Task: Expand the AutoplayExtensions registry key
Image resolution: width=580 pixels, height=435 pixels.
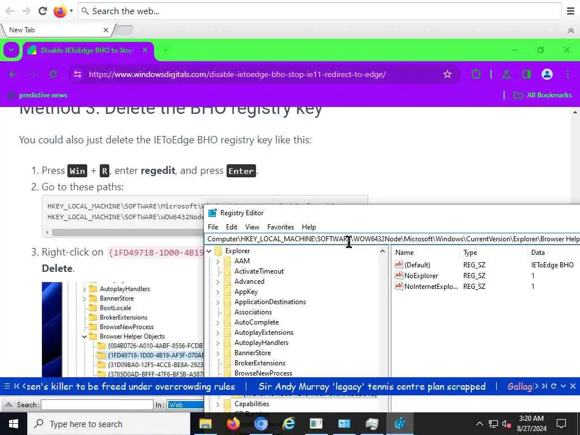Action: click(218, 333)
